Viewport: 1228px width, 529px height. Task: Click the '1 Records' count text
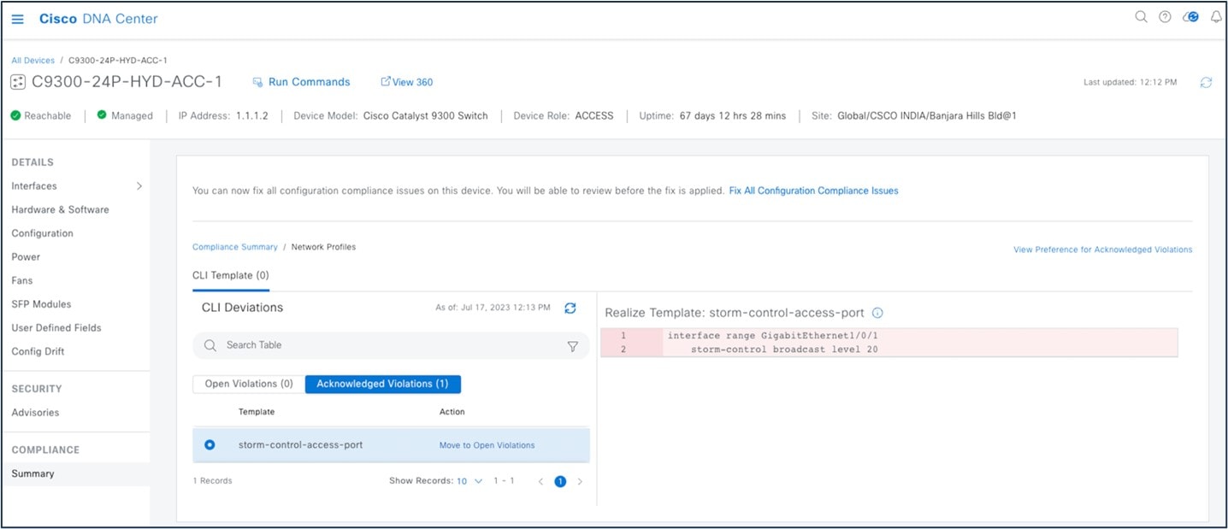click(213, 481)
